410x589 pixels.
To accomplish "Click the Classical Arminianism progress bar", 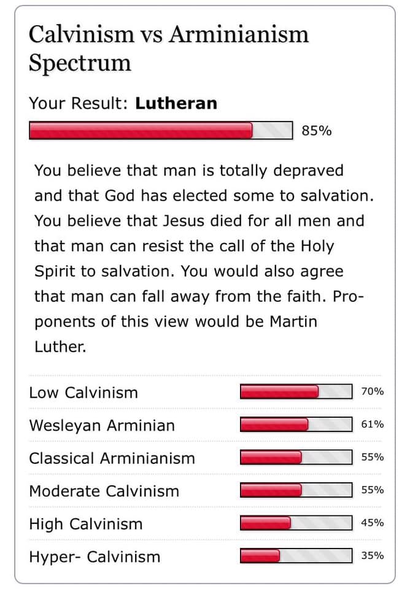I will (x=296, y=457).
